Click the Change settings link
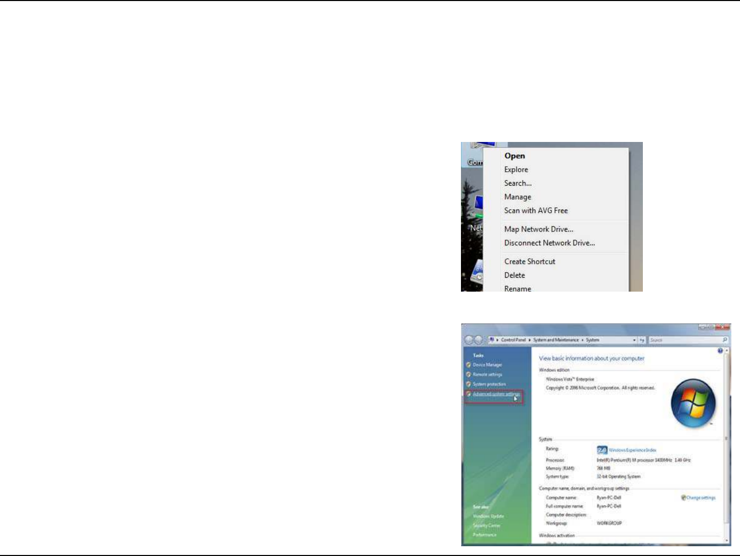This screenshot has height=556, width=740. click(x=701, y=498)
